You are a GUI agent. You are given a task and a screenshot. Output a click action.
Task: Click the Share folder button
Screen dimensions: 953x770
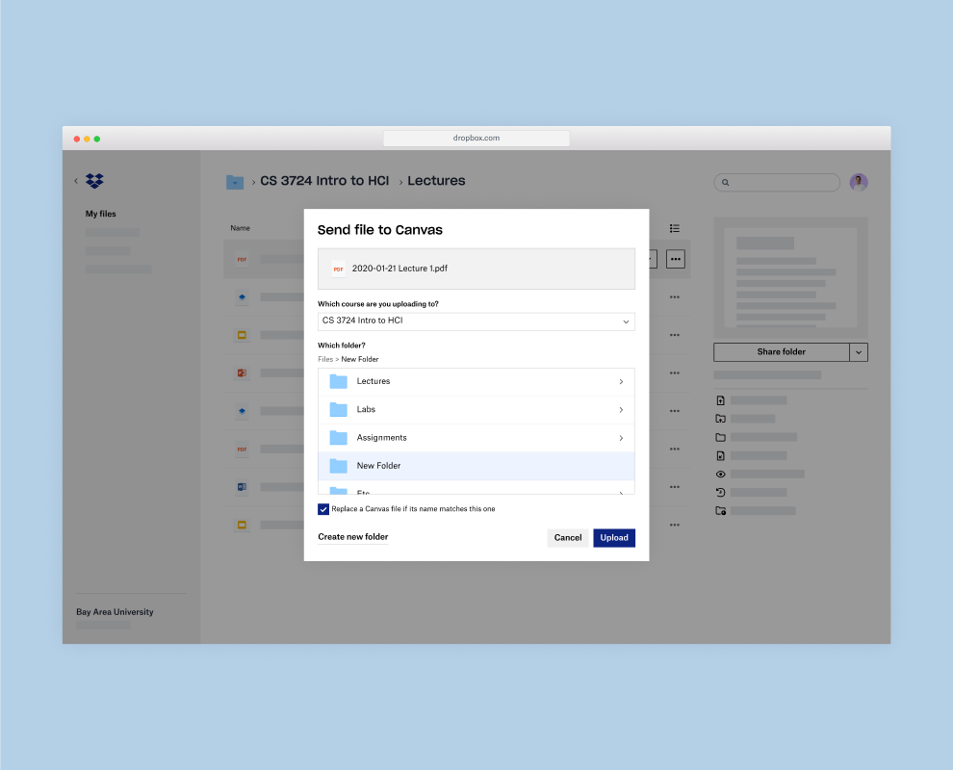781,352
